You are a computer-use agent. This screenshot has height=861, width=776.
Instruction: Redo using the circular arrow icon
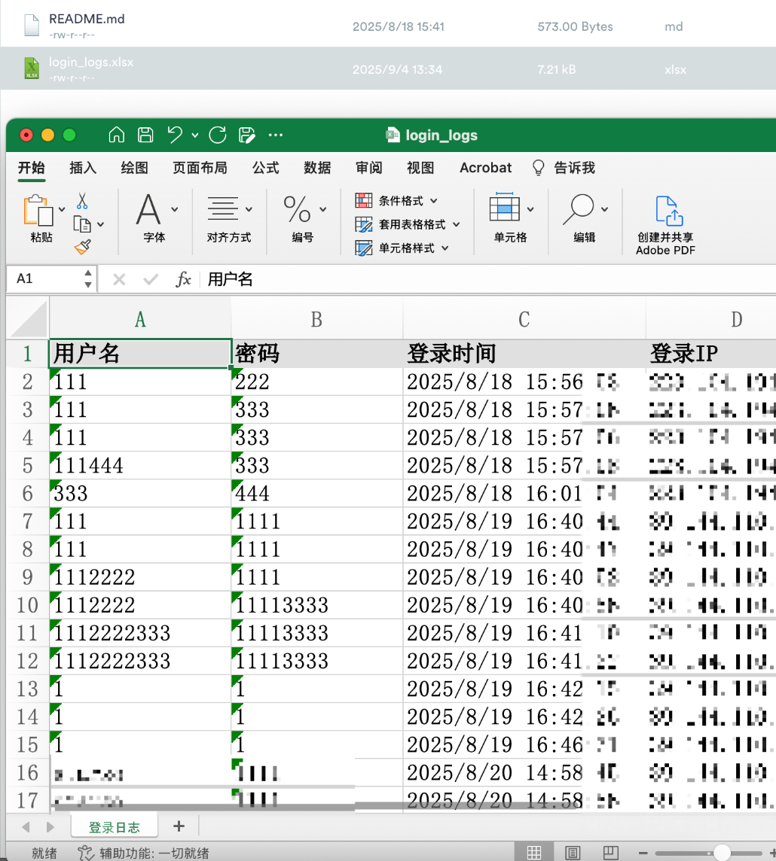[x=217, y=135]
